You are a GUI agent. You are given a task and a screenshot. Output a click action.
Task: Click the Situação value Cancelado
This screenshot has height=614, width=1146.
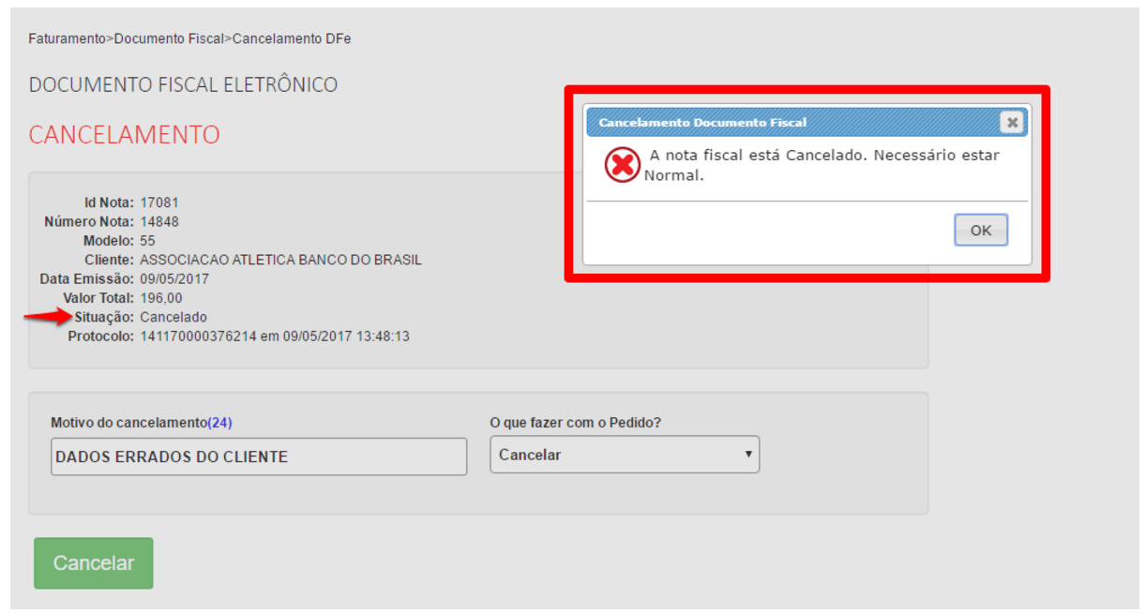coord(173,317)
